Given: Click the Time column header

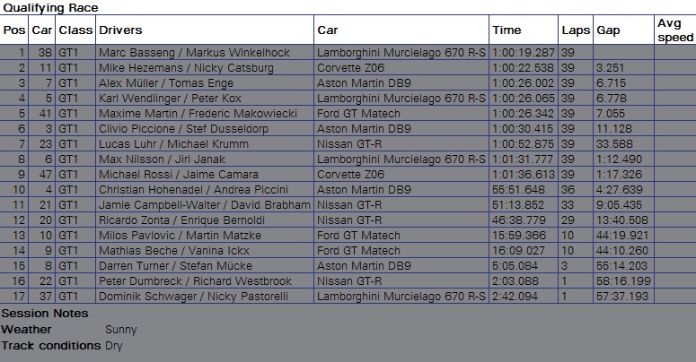Looking at the screenshot, I should coord(507,30).
